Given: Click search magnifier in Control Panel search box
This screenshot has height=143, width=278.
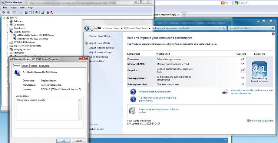Looking at the screenshot, I should pos(273,28).
